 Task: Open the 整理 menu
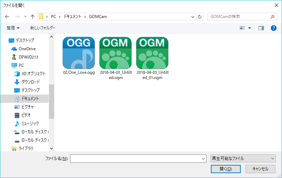[x=13, y=28]
